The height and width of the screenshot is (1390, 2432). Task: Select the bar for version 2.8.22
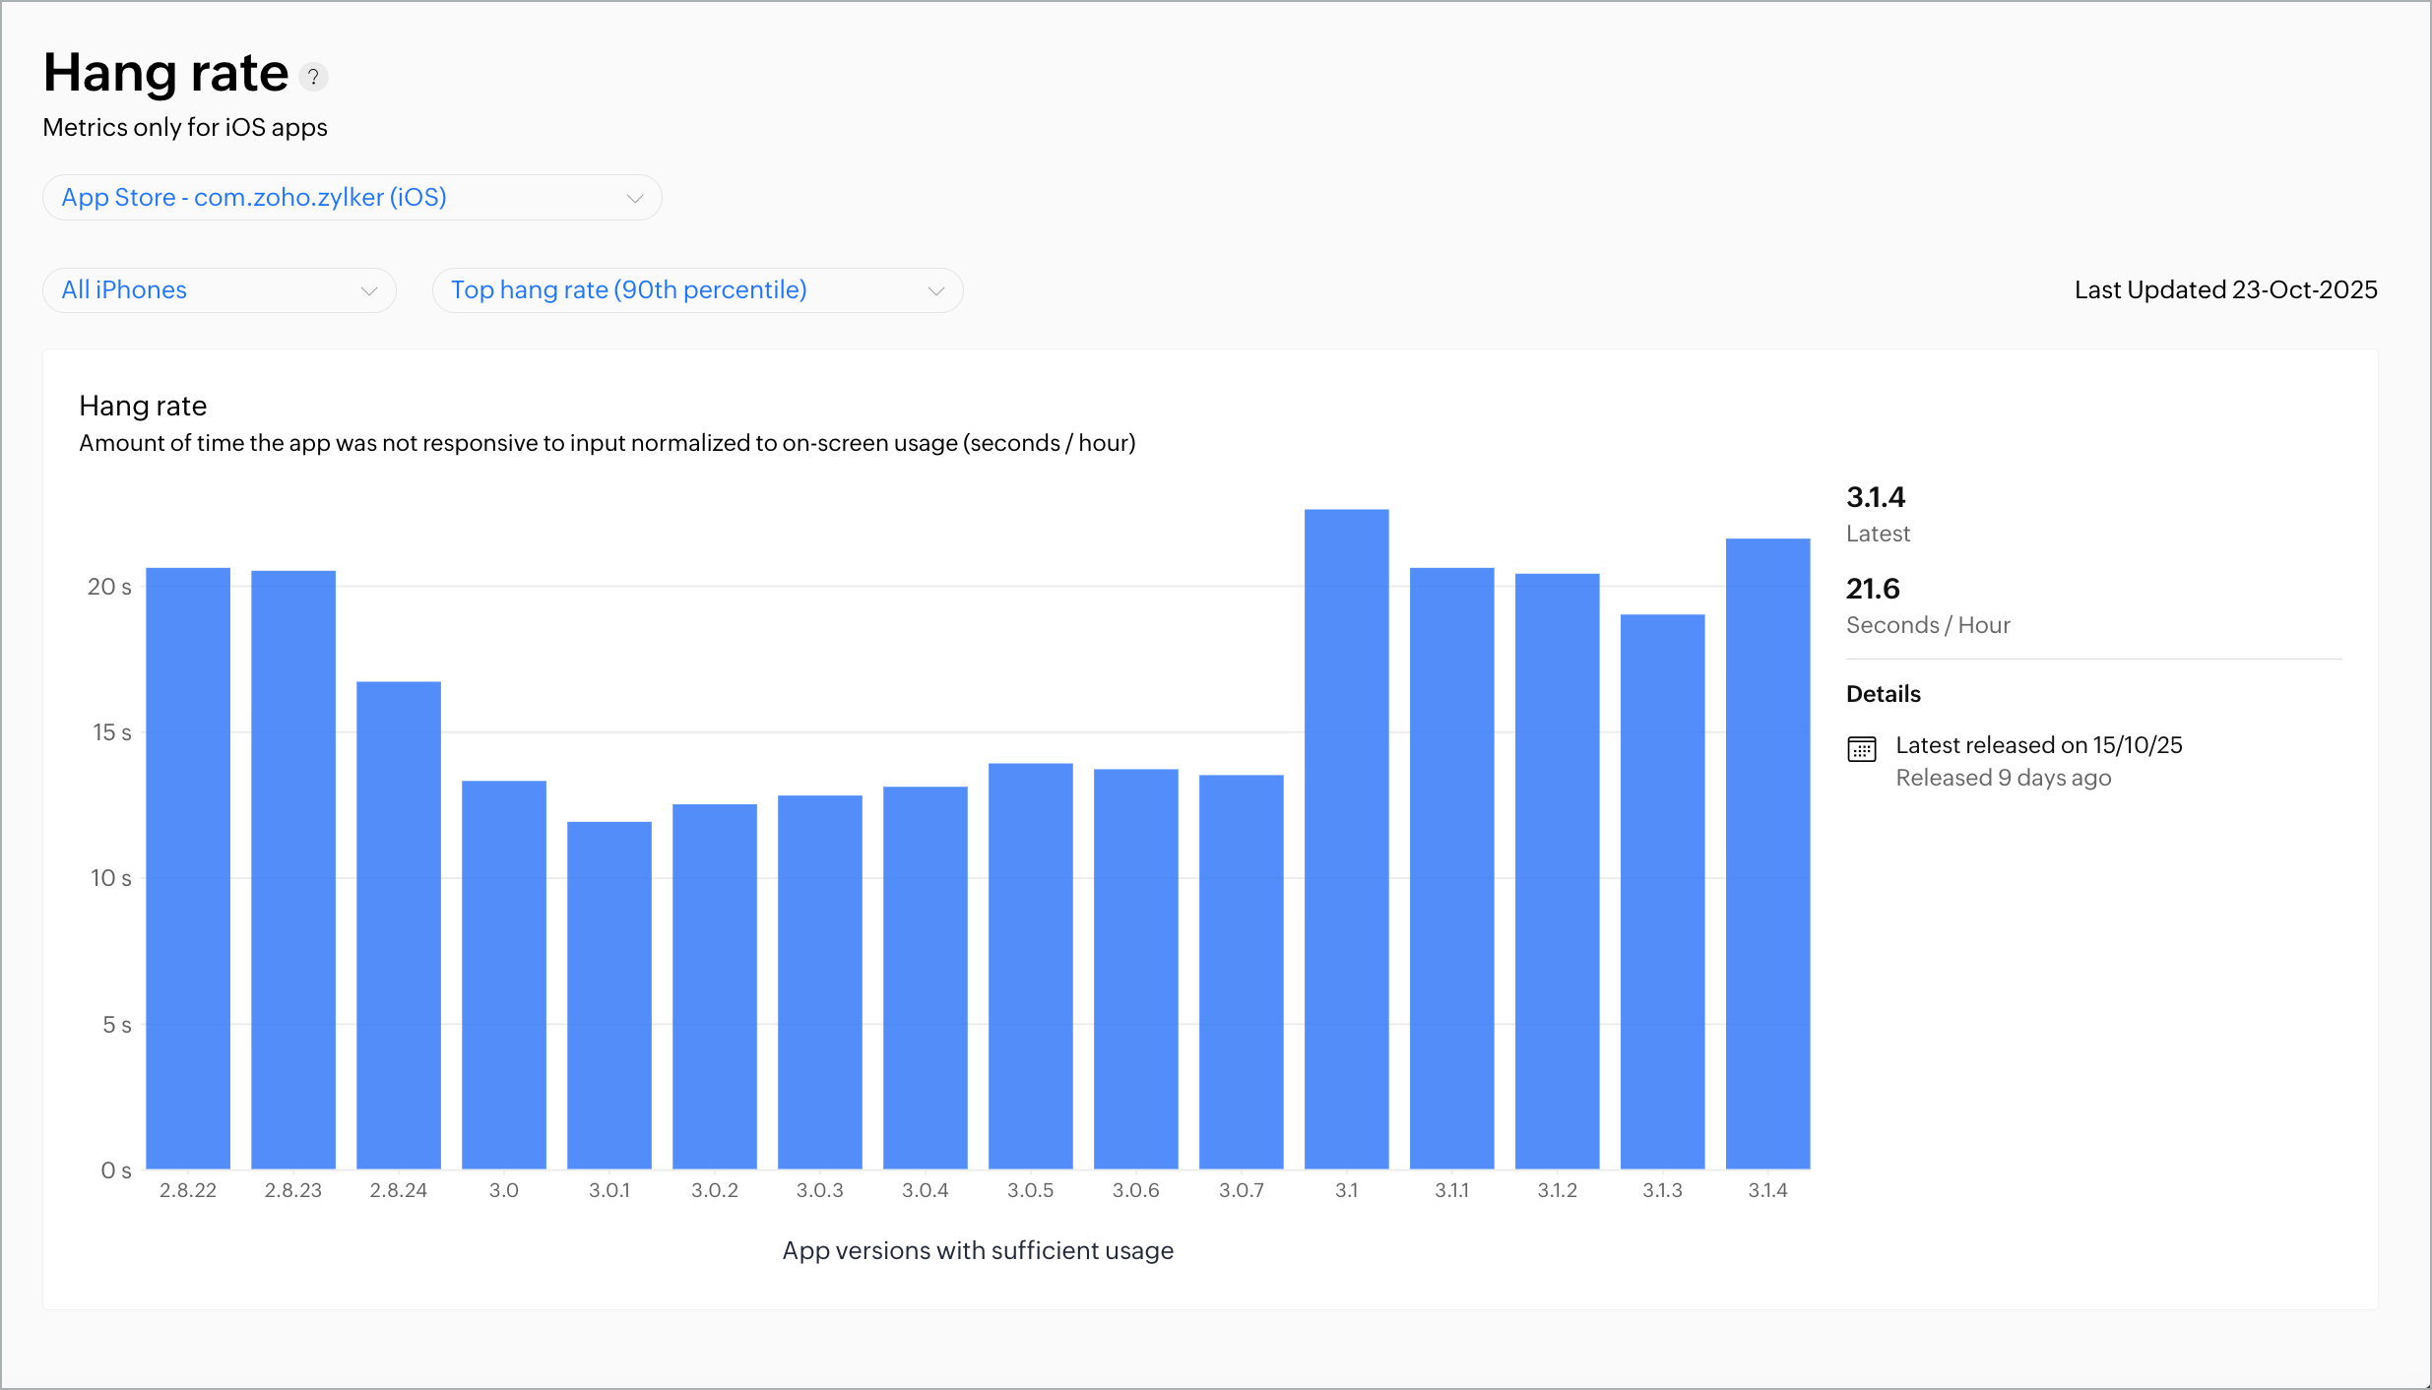[188, 868]
